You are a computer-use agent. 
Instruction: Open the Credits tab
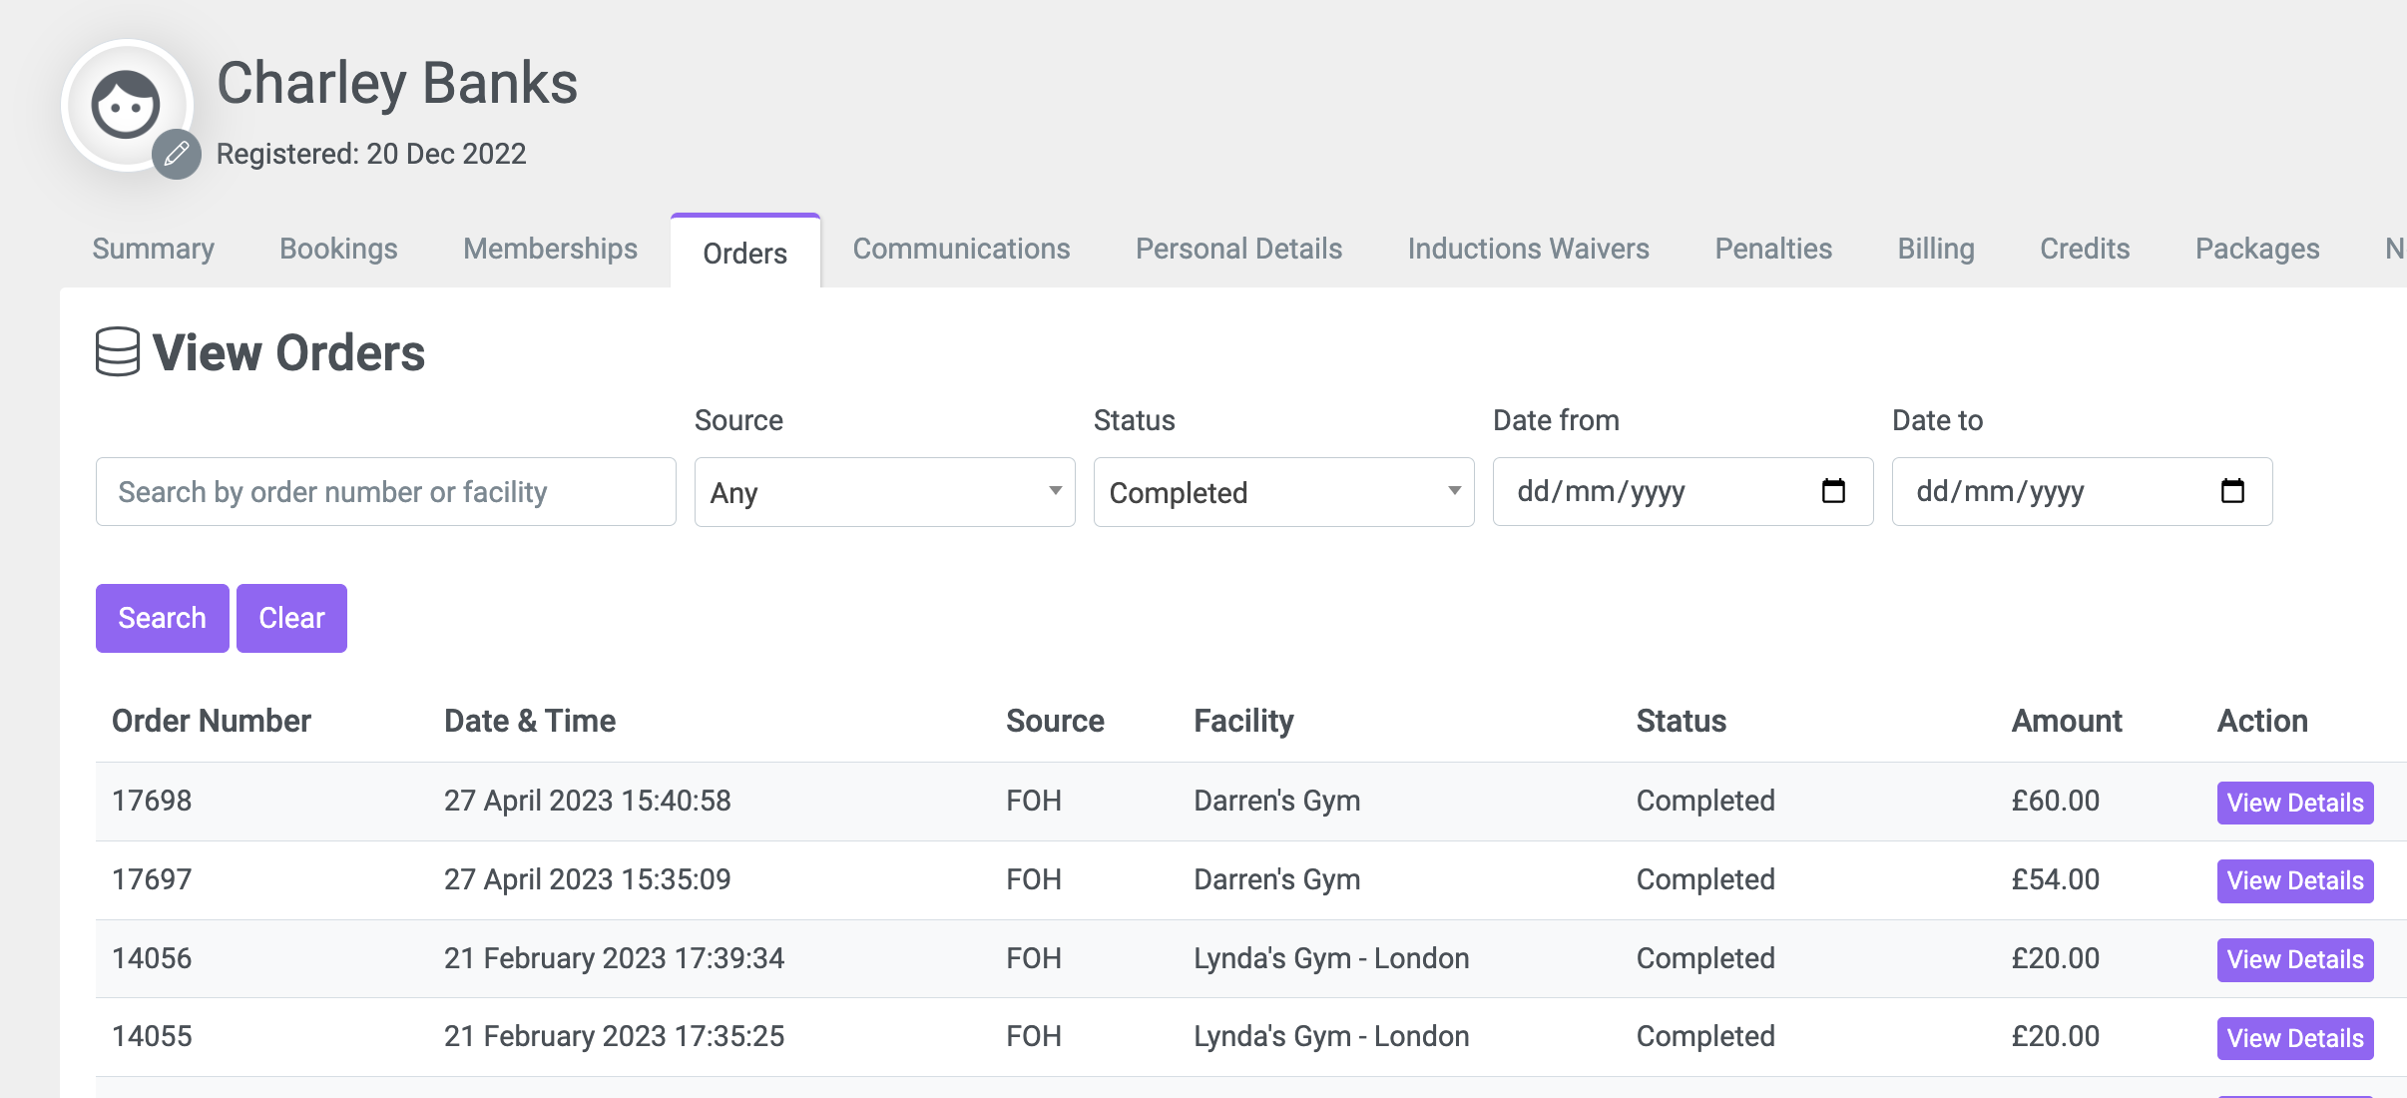coord(2085,249)
